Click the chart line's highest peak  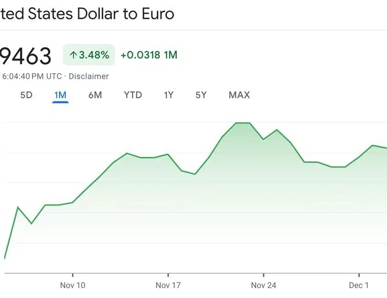pyautogui.click(x=243, y=123)
